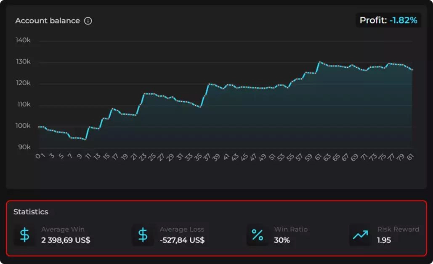
Task: Click the chart peak at trade 61
Action: [x=320, y=62]
